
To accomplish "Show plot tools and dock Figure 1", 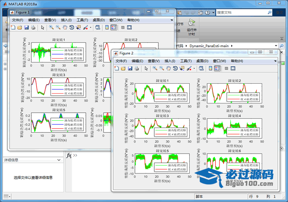I will click(129, 27).
